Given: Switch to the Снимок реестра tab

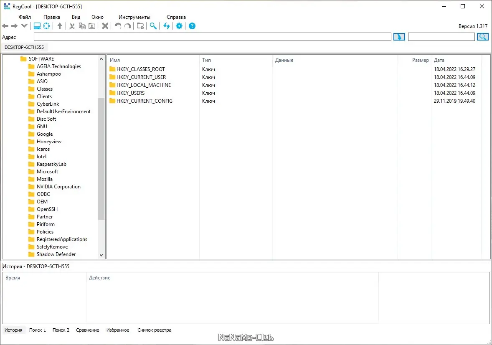Looking at the screenshot, I should 155,330.
